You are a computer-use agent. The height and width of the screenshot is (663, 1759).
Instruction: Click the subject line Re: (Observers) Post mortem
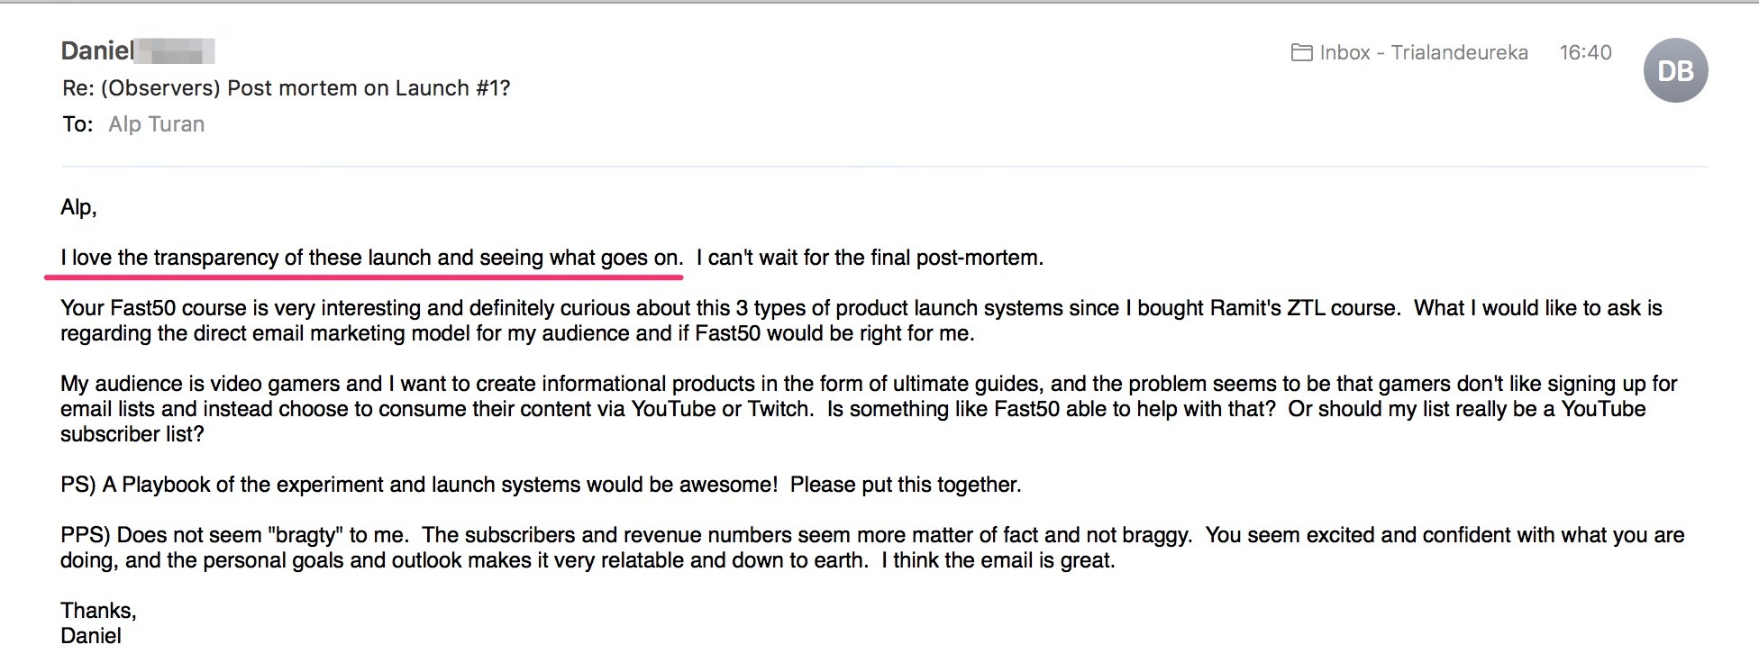coord(286,88)
